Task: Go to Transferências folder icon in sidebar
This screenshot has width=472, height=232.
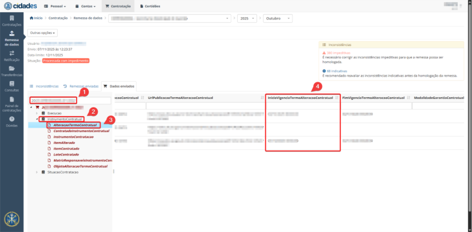Action: [12, 71]
